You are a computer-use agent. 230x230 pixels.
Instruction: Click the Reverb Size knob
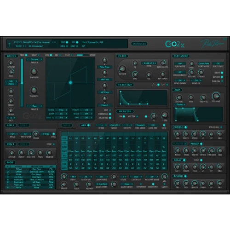(x=186, y=183)
